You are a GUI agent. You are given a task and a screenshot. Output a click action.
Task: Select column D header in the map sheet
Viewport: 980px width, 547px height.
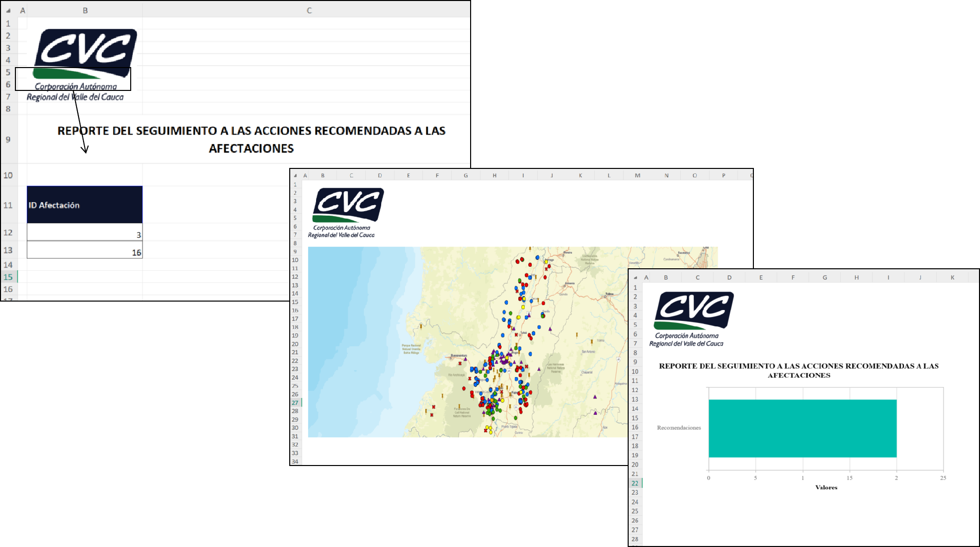point(380,175)
